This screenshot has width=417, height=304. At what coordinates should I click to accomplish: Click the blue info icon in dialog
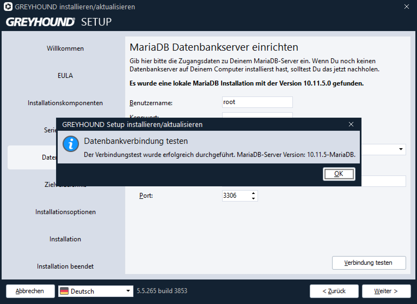pos(71,144)
